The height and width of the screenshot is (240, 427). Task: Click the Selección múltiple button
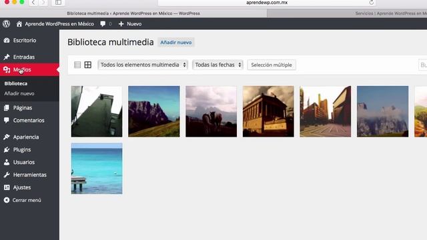[272, 65]
